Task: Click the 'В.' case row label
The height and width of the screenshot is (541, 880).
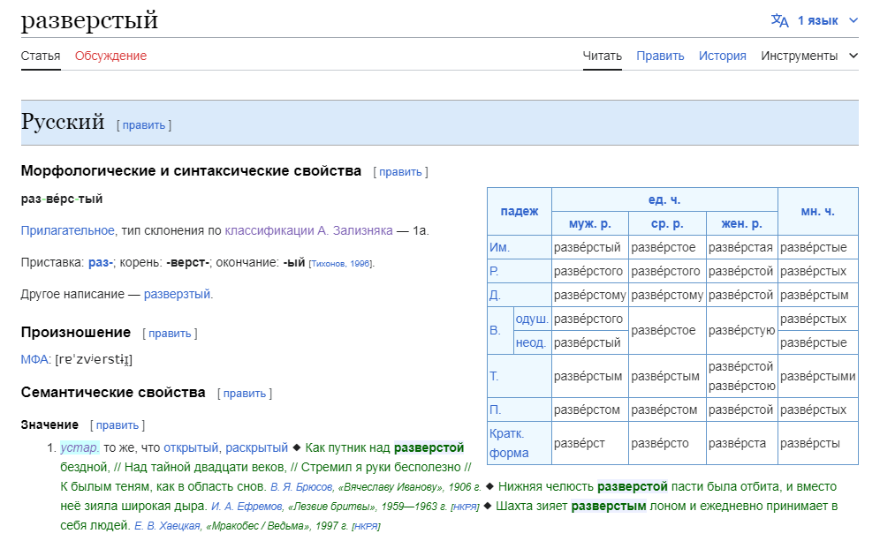Action: click(x=495, y=330)
